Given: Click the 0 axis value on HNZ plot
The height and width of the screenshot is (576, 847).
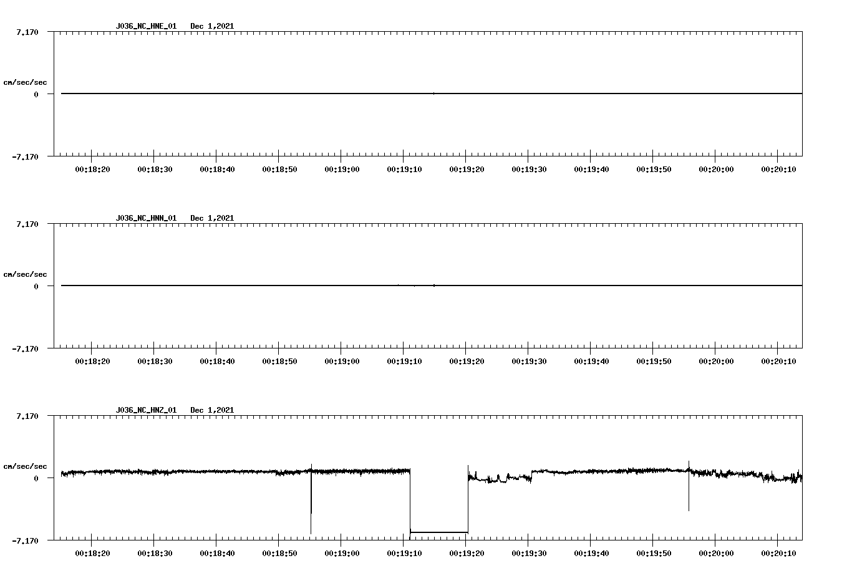Looking at the screenshot, I should tap(36, 478).
